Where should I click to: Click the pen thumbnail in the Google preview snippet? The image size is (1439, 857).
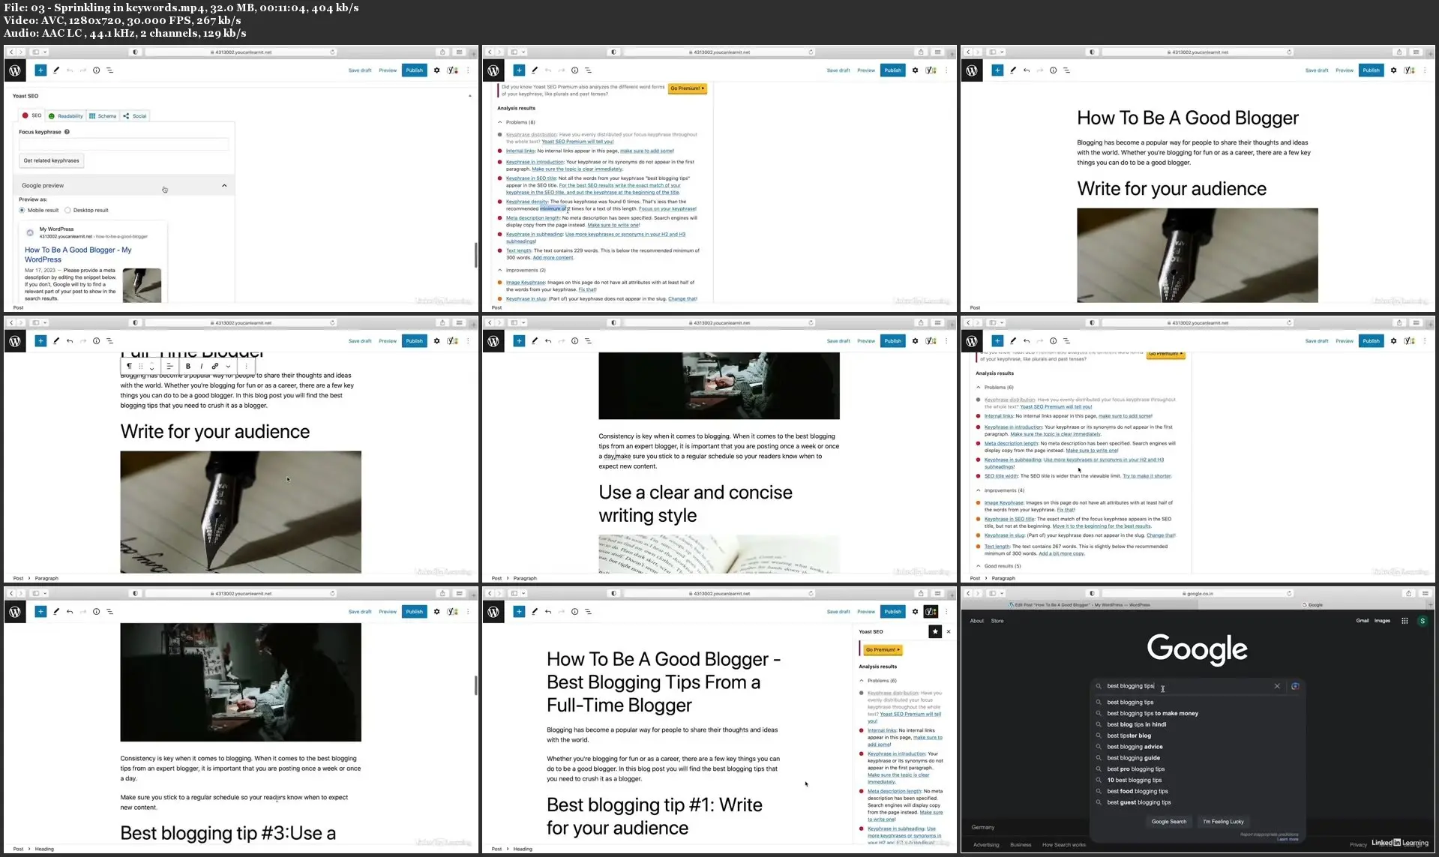point(142,286)
